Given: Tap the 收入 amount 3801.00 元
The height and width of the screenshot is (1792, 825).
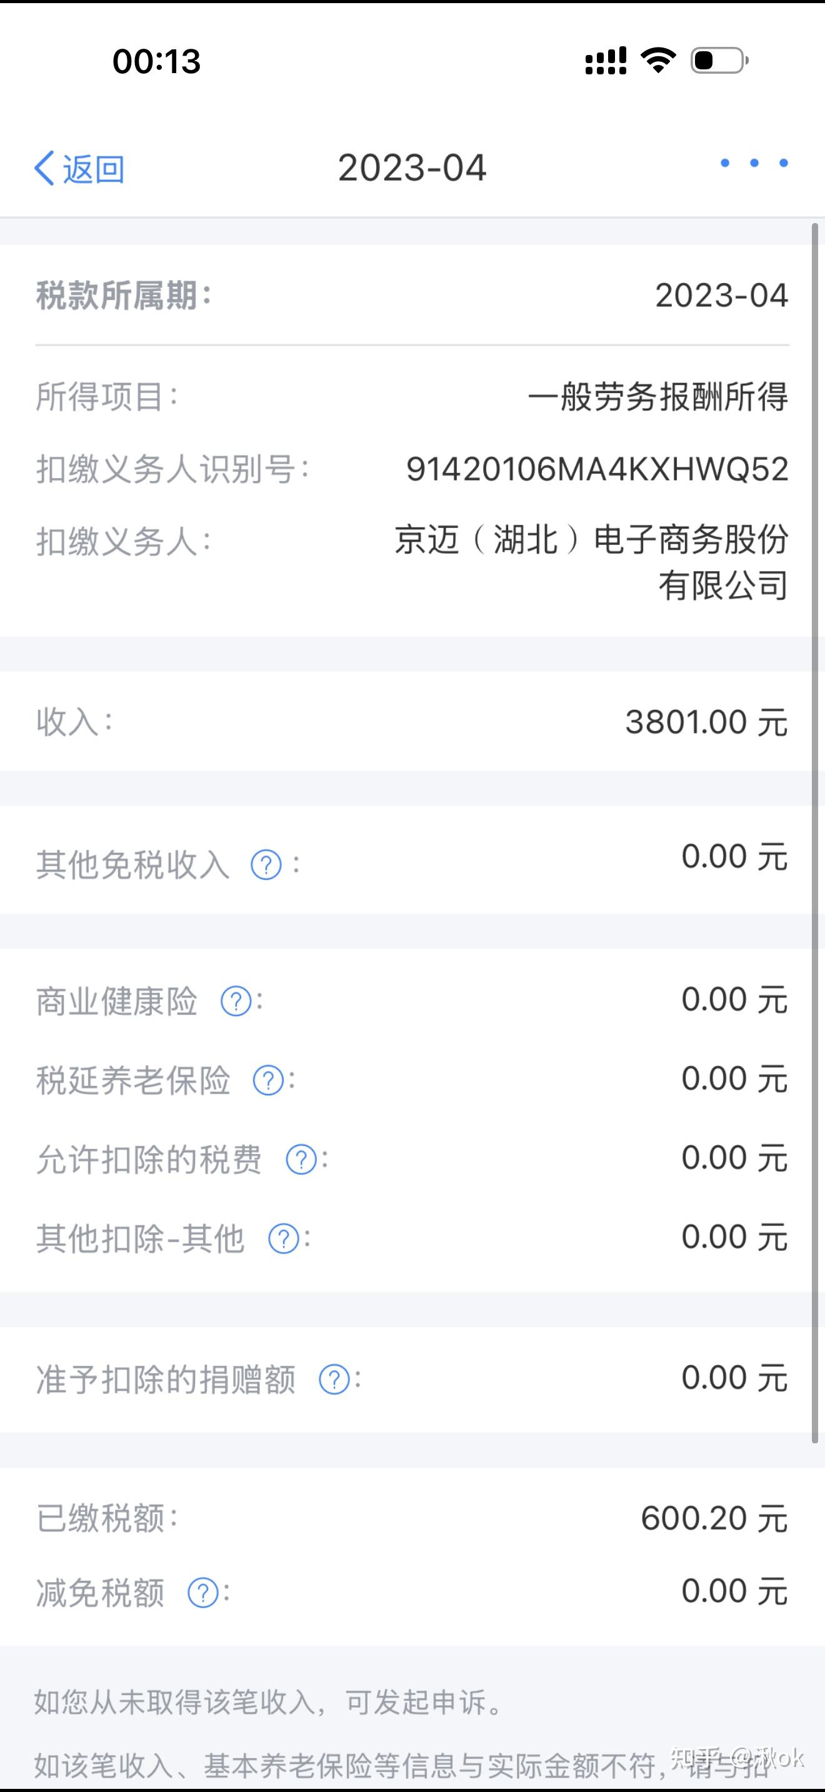Looking at the screenshot, I should 706,722.
